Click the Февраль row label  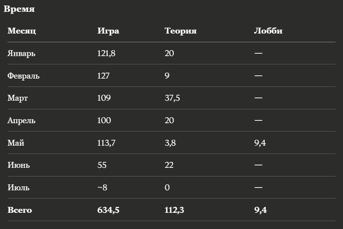coord(24,76)
